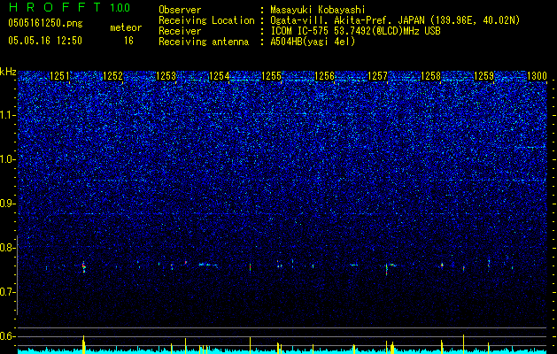
Task: Click the 1251 time marker
Action: pos(59,75)
